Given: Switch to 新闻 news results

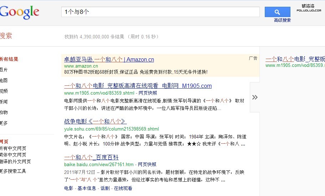Looking at the screenshot, I should 4,102.
